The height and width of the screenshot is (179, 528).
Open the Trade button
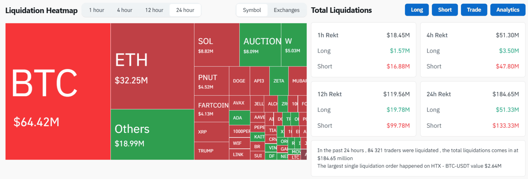pyautogui.click(x=474, y=10)
